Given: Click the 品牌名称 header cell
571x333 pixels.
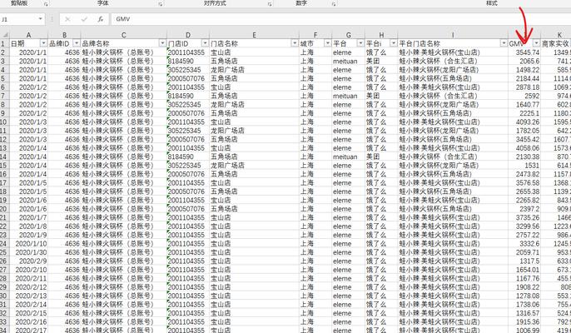Looking at the screenshot, I should [x=123, y=43].
